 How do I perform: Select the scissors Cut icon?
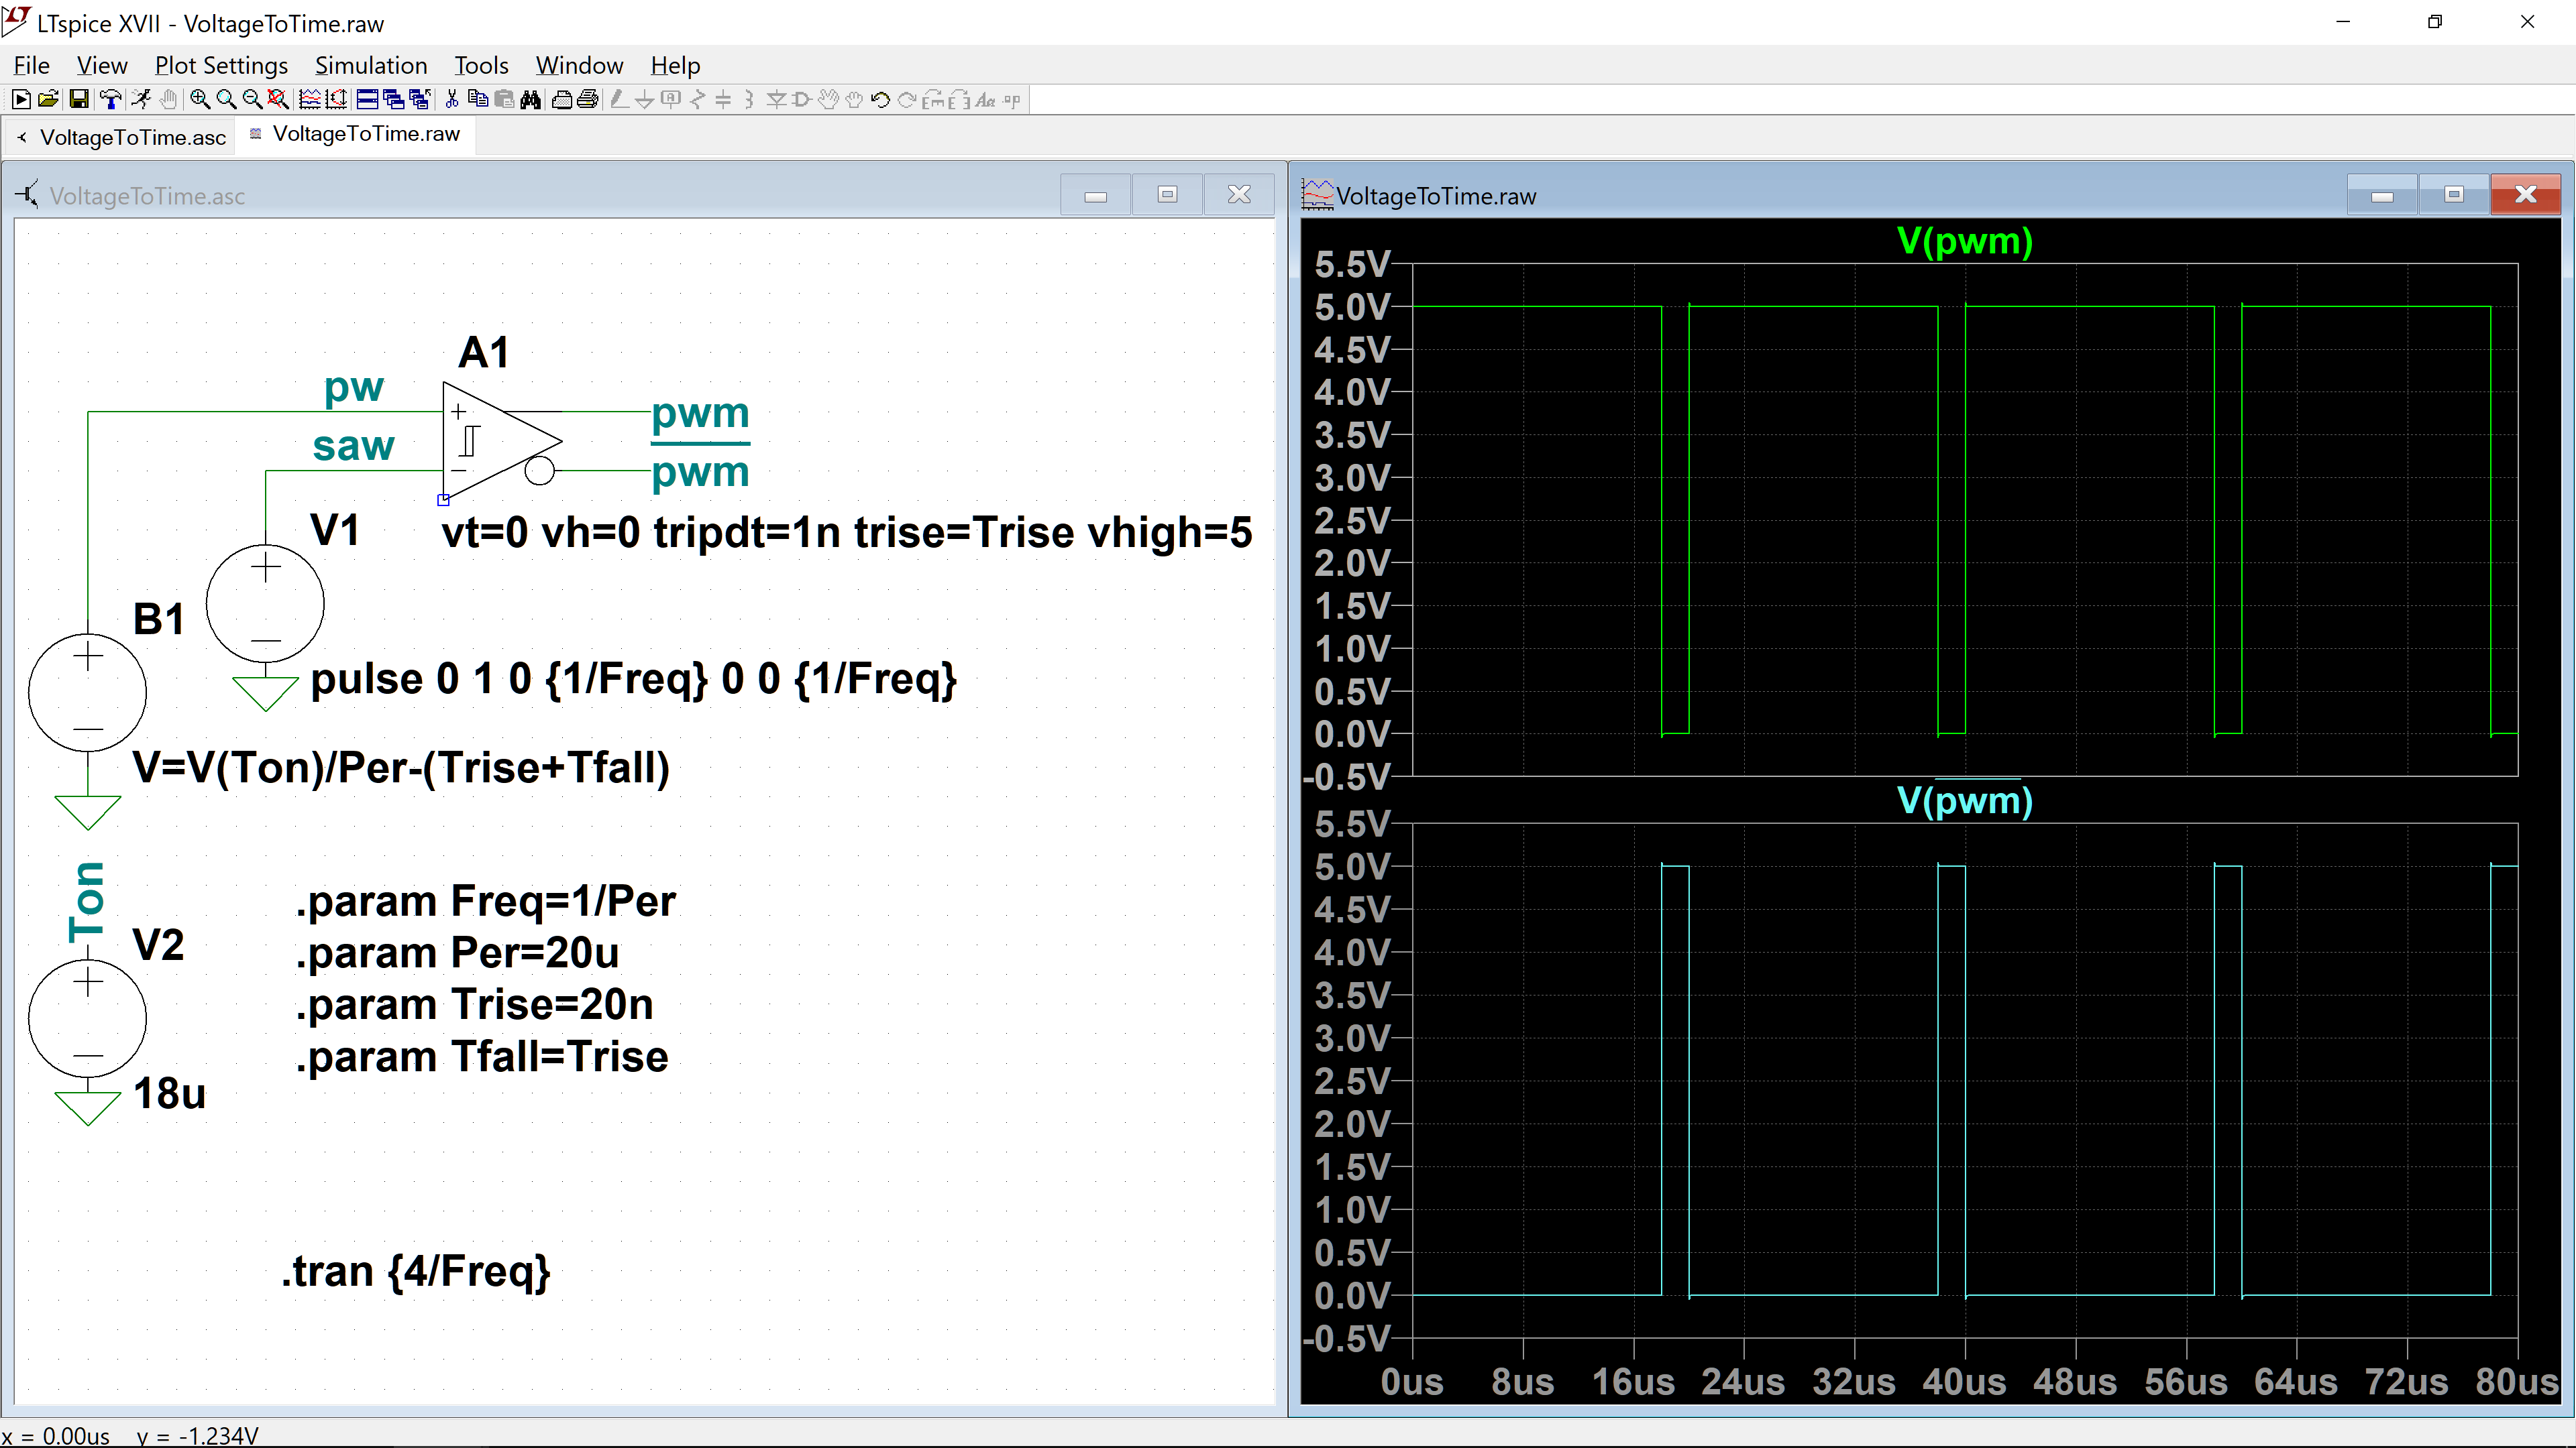coord(452,99)
